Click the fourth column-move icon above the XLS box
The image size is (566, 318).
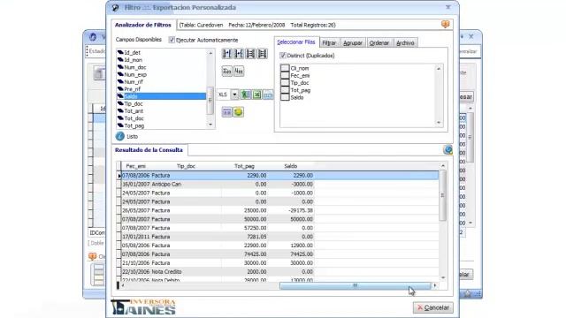coord(263,54)
